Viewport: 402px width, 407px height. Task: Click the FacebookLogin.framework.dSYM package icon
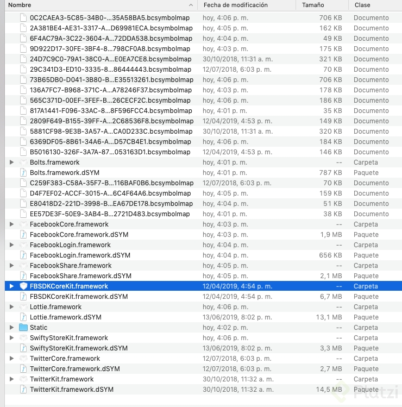23,255
